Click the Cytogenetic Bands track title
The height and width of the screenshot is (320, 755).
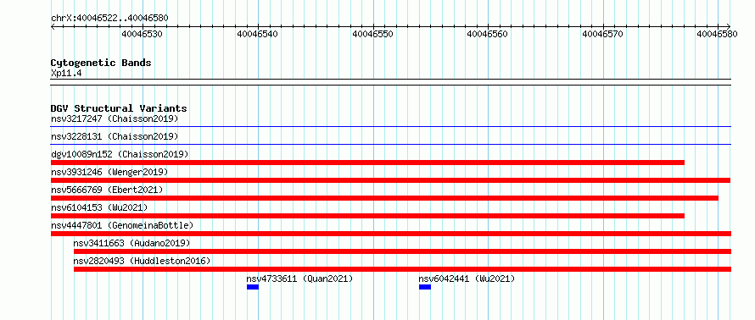pyautogui.click(x=101, y=63)
